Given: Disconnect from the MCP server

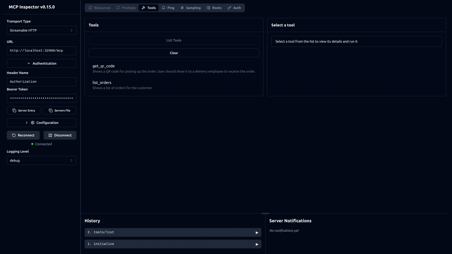Looking at the screenshot, I should pos(60,135).
